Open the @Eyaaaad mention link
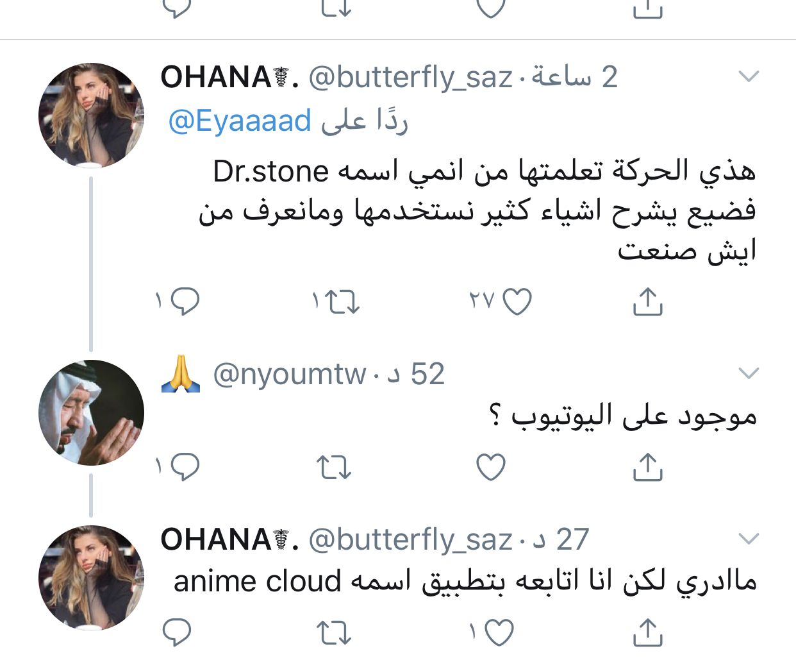This screenshot has height=660, width=796. (x=240, y=121)
